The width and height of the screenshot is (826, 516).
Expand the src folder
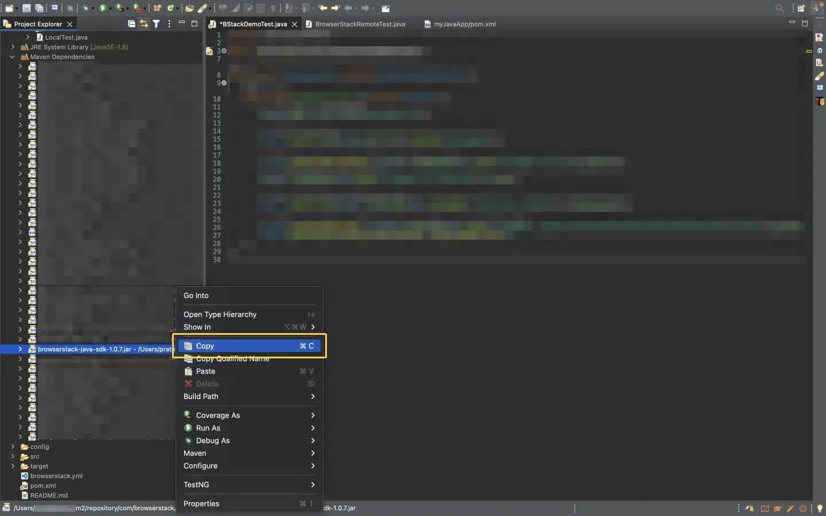pyautogui.click(x=13, y=456)
